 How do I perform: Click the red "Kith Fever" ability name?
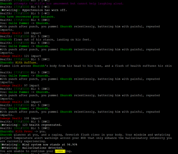click(x=24, y=131)
